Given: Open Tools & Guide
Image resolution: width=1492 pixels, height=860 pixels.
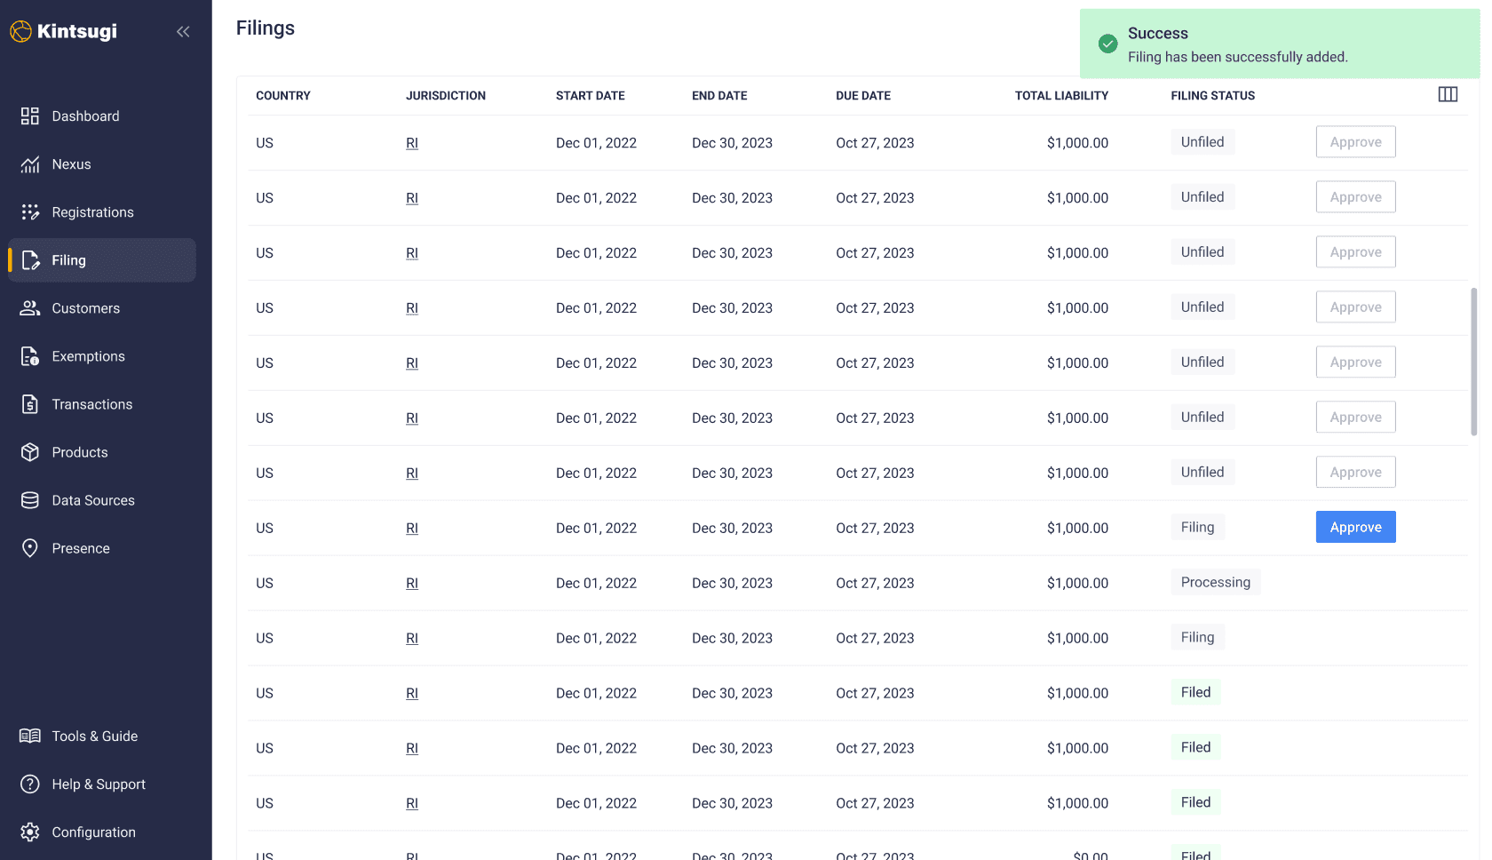Looking at the screenshot, I should (102, 736).
